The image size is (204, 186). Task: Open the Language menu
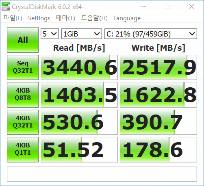point(127,18)
